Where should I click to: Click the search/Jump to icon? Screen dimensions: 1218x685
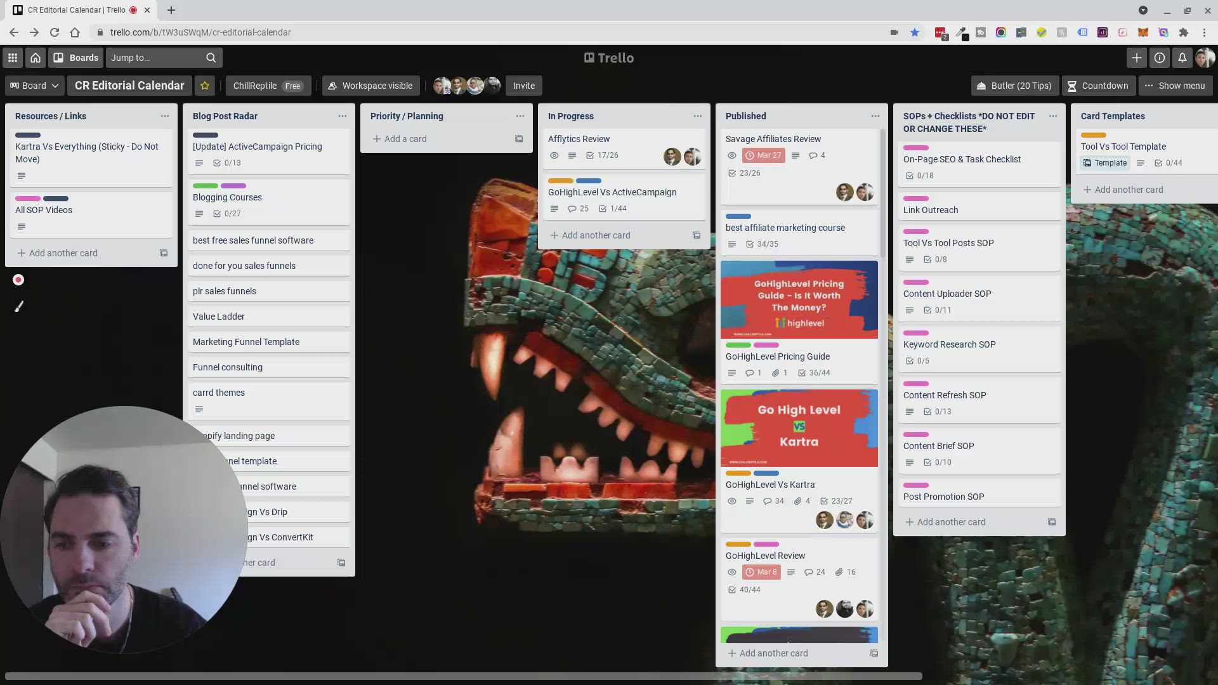pos(211,58)
